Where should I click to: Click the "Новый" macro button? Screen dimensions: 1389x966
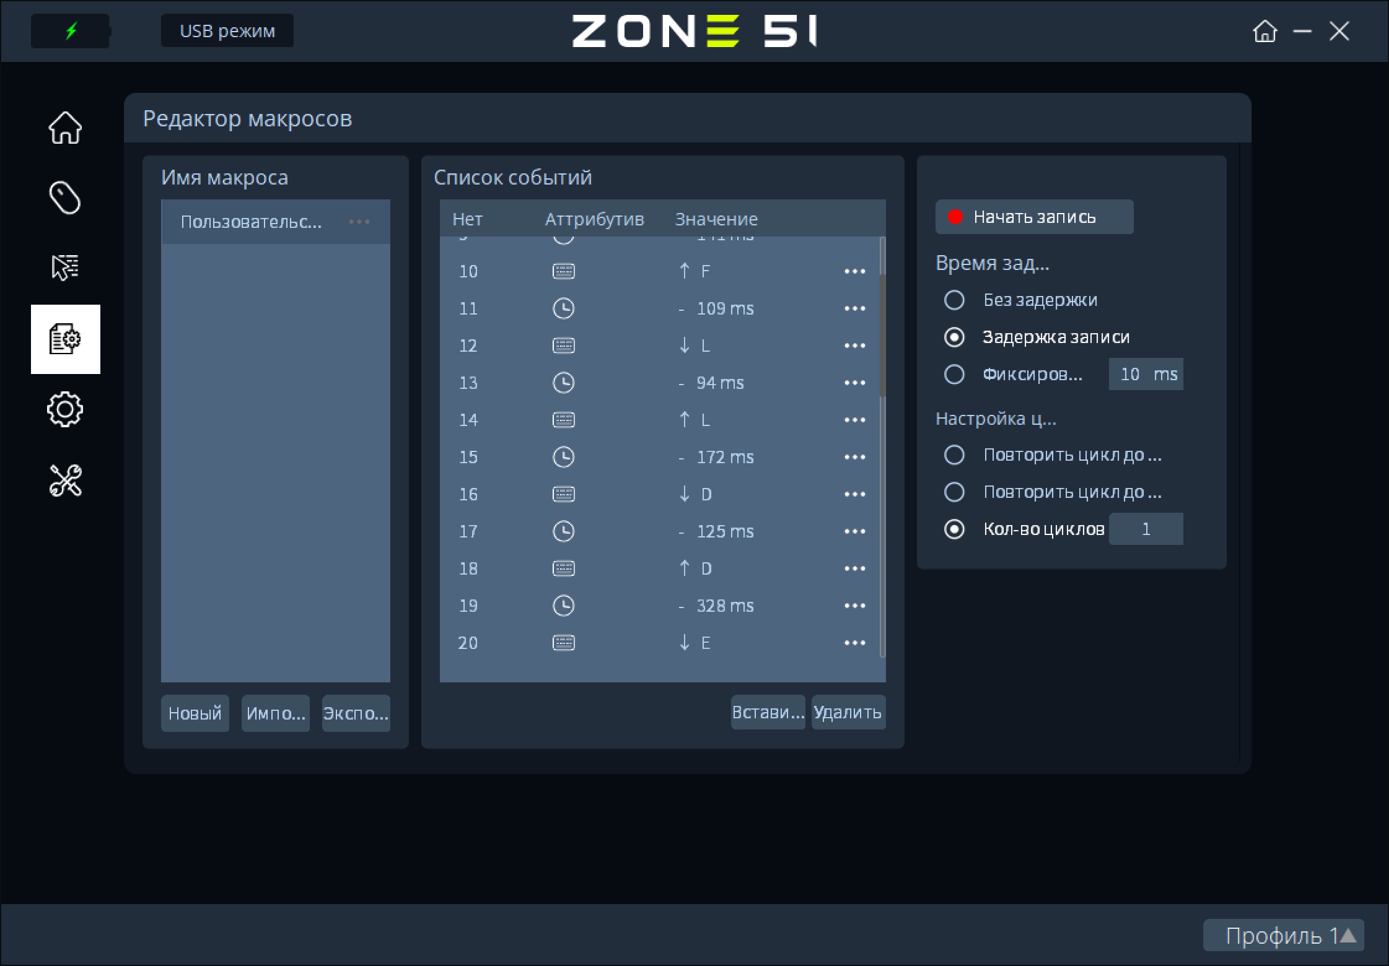(x=195, y=713)
